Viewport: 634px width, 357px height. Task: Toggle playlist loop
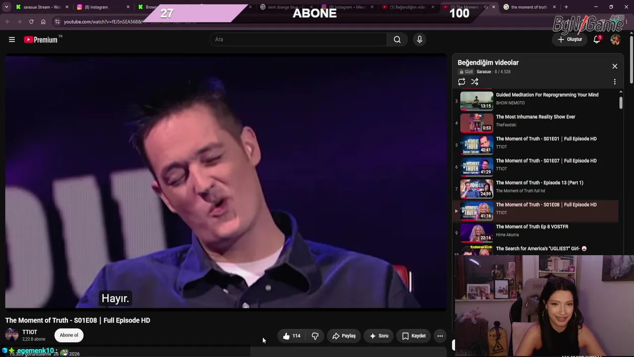[x=462, y=82]
